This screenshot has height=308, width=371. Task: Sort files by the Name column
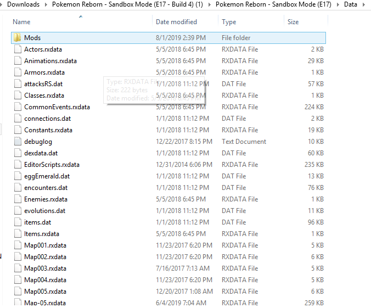(x=22, y=22)
